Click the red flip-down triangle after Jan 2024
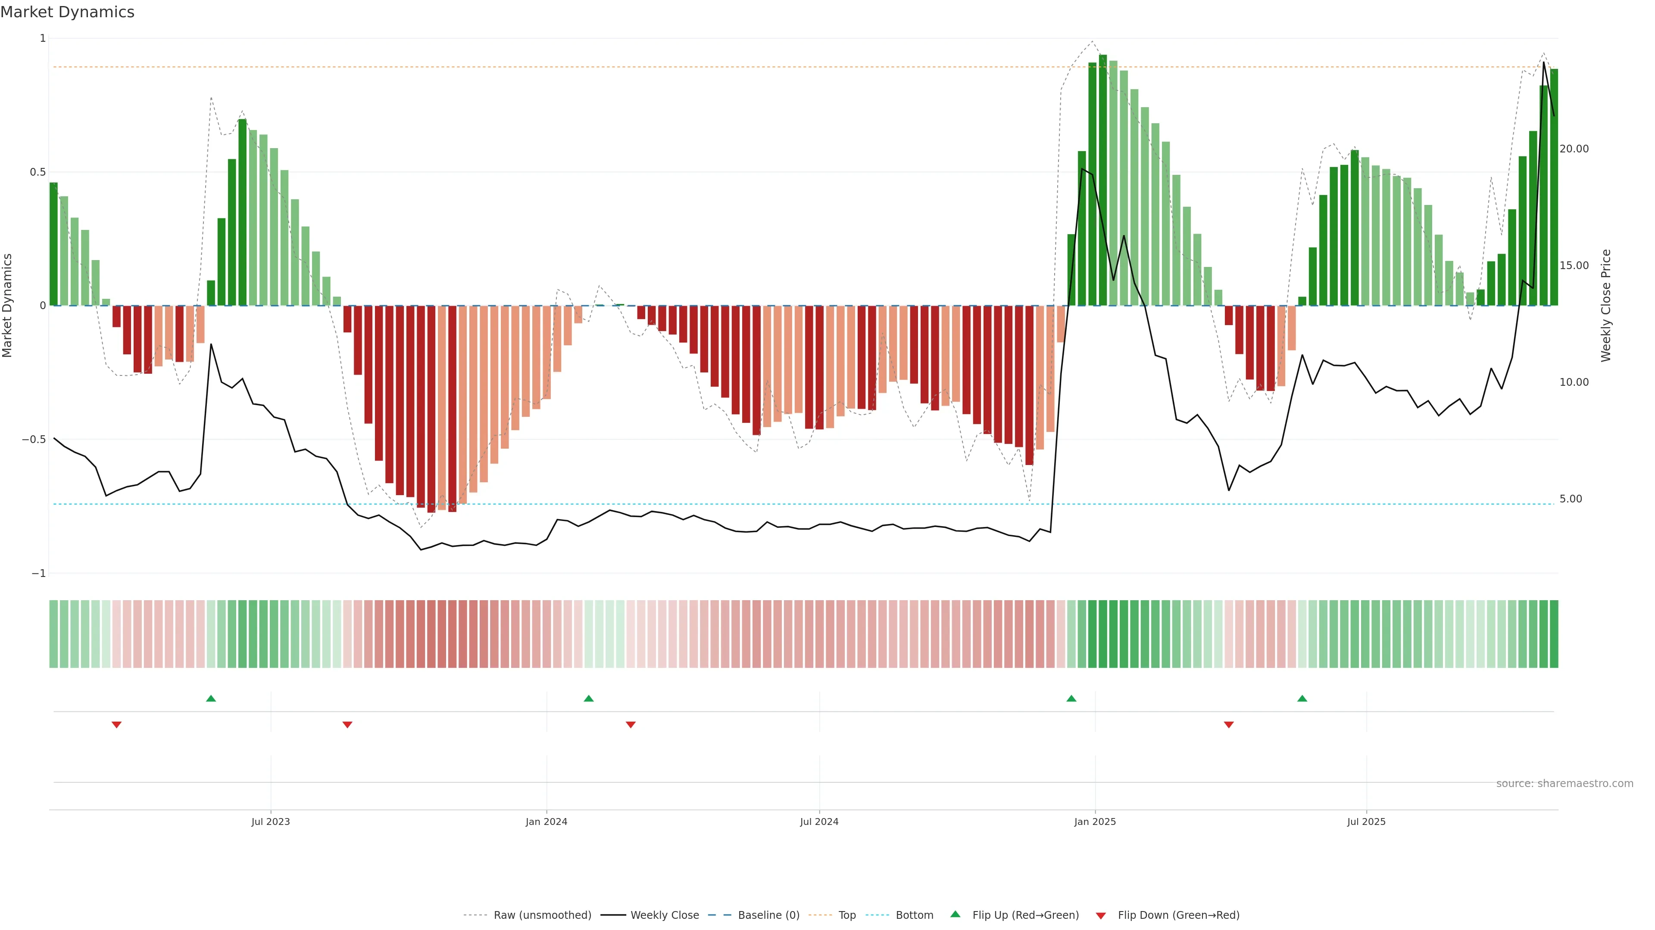Screen dimensions: 1655x930 point(631,725)
